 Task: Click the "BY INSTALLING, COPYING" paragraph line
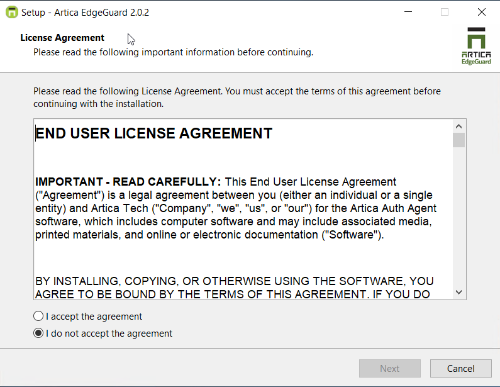click(235, 281)
